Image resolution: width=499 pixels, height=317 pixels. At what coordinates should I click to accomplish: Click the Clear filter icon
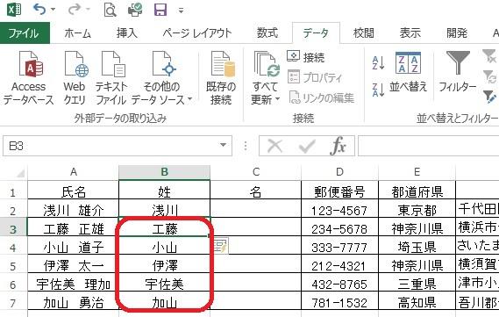coord(489,56)
